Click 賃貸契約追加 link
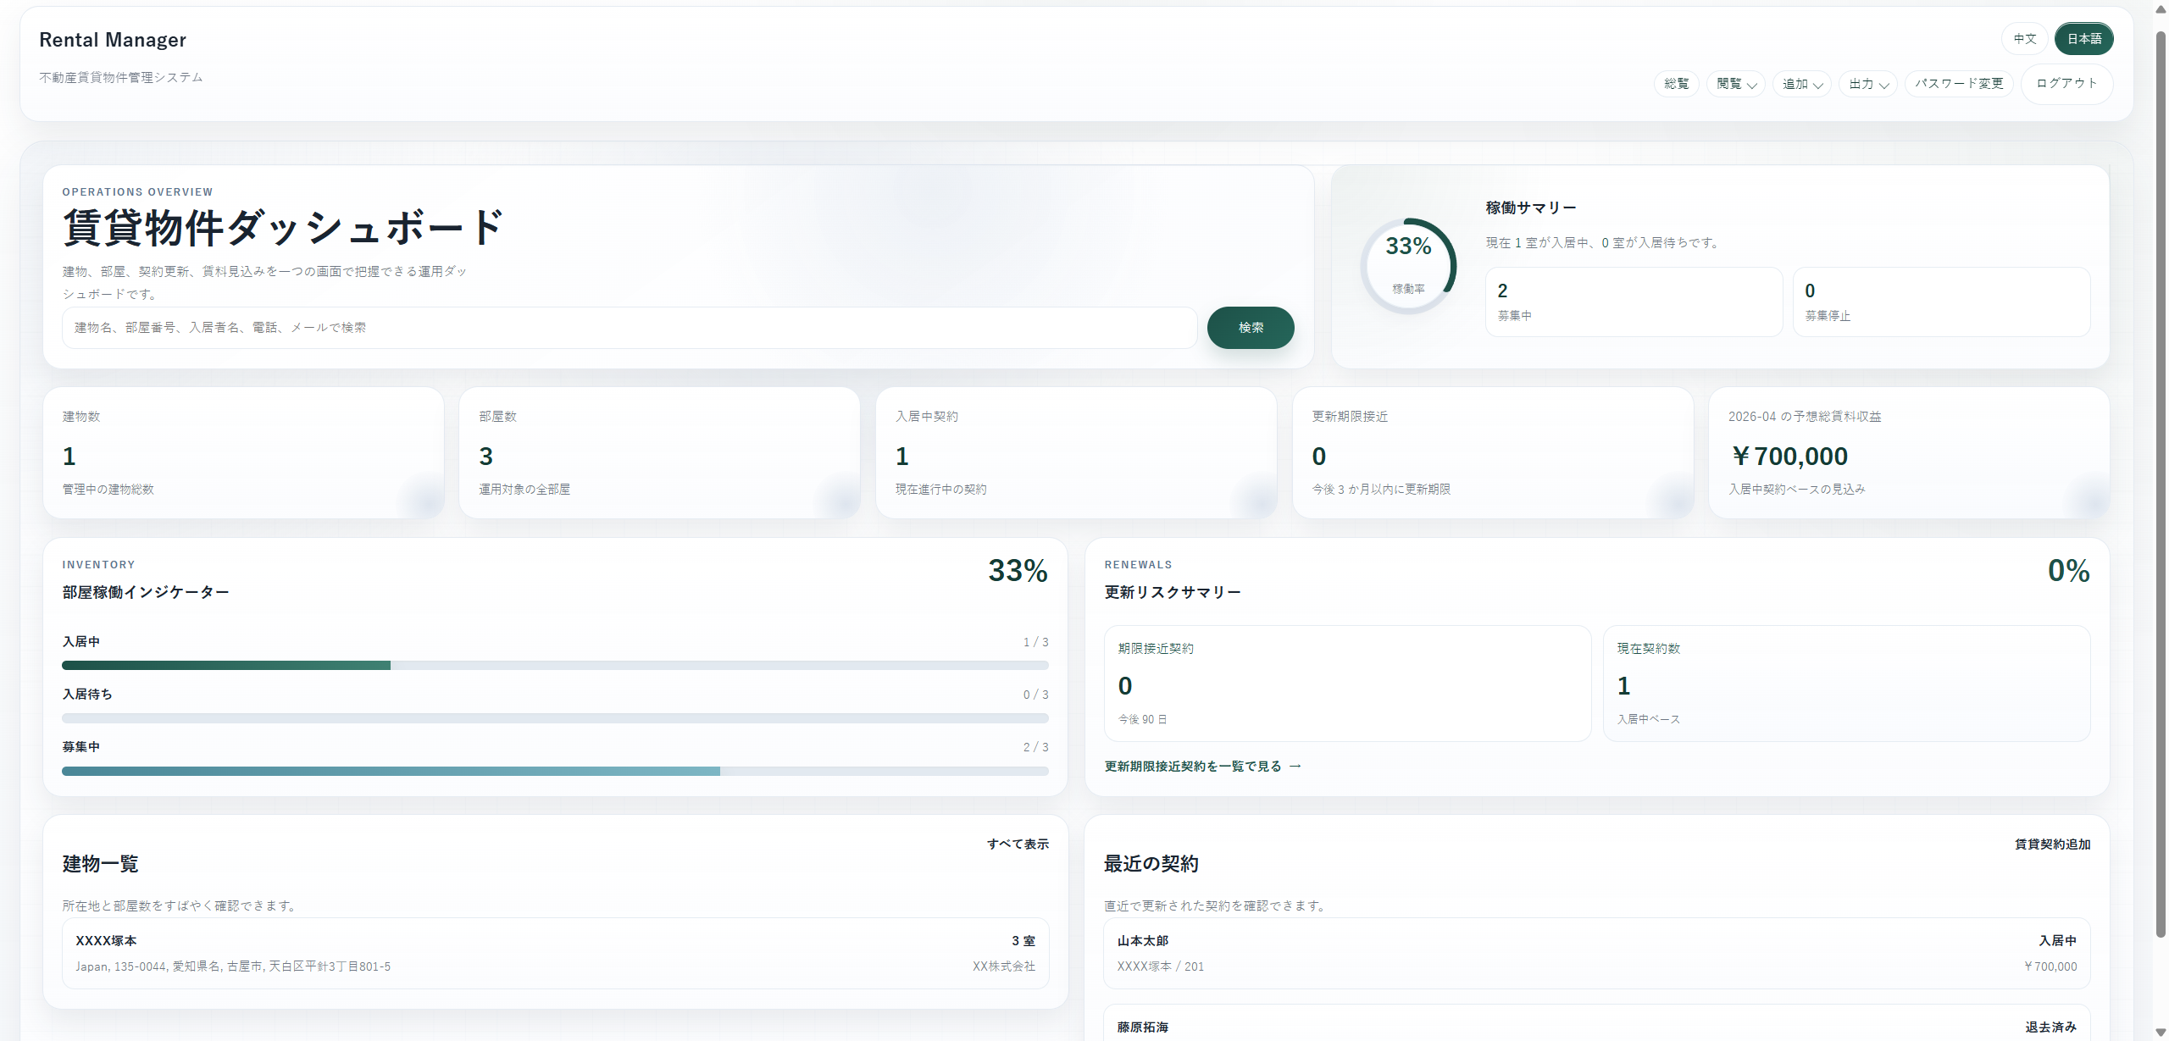Image resolution: width=2169 pixels, height=1041 pixels. 2051,844
